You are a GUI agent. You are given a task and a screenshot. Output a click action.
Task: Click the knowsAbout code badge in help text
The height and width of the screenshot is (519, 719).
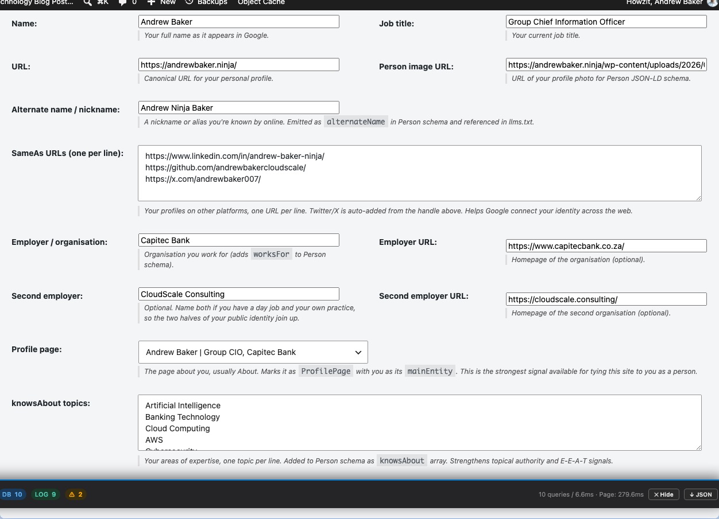(402, 461)
